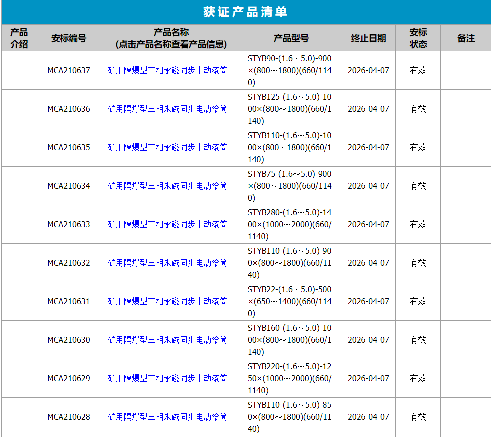Viewport: 492px width, 437px height.
Task: Select the MCA210632 number cell
Action: pyautogui.click(x=68, y=263)
